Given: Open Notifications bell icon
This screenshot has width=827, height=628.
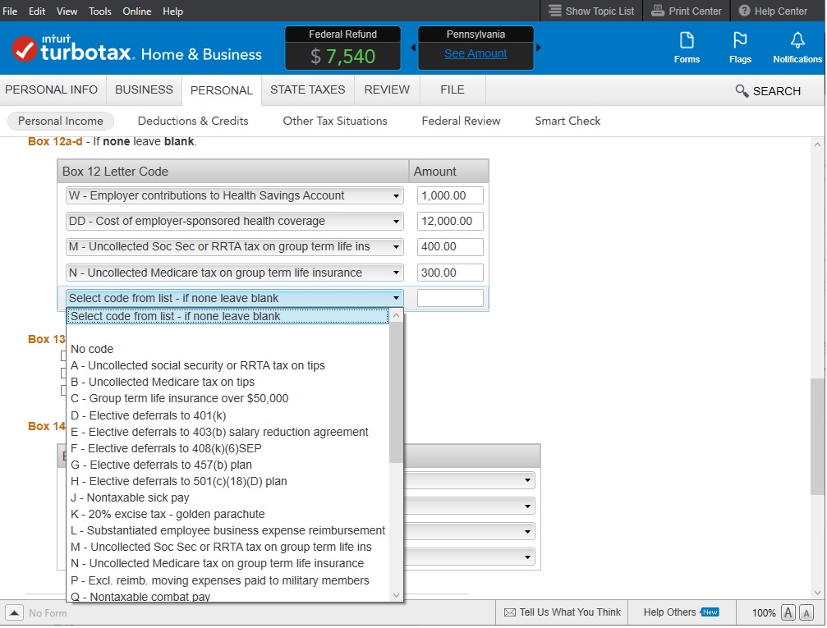Looking at the screenshot, I should 797,41.
